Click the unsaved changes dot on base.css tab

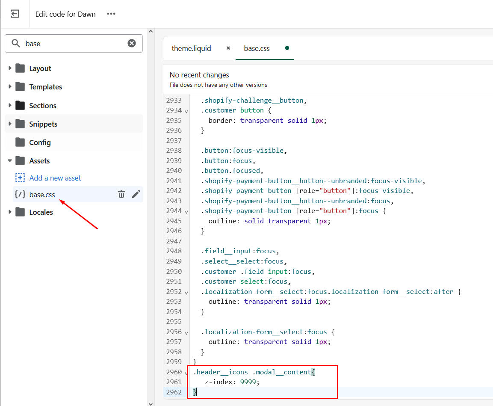[287, 48]
